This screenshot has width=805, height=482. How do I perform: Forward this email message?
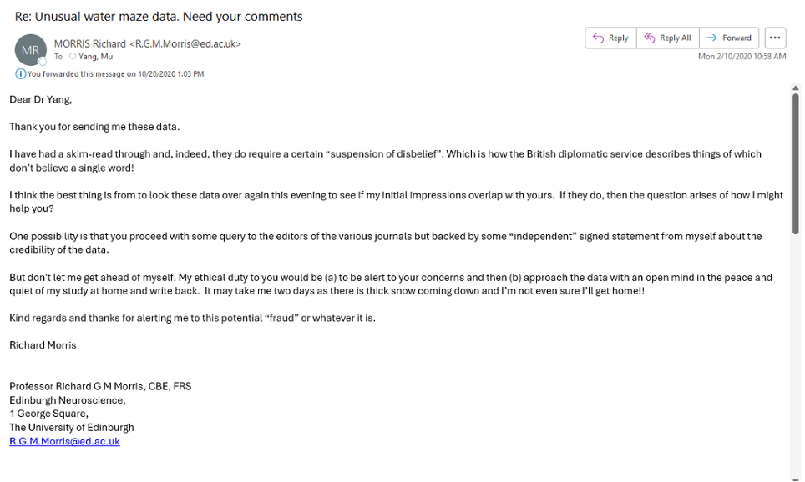pyautogui.click(x=729, y=38)
